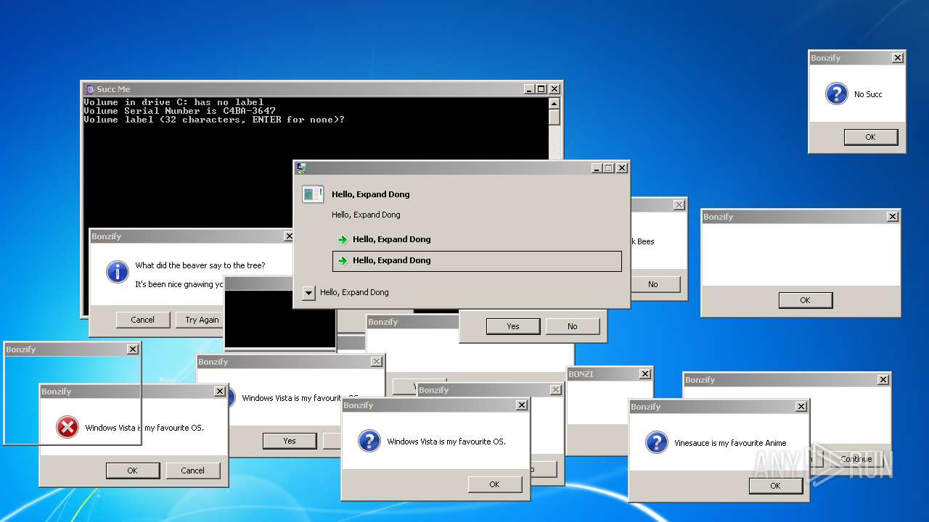Image resolution: width=929 pixels, height=522 pixels.
Task: Choose the first 'Hello, Expand Dong' command link
Action: [x=477, y=239]
